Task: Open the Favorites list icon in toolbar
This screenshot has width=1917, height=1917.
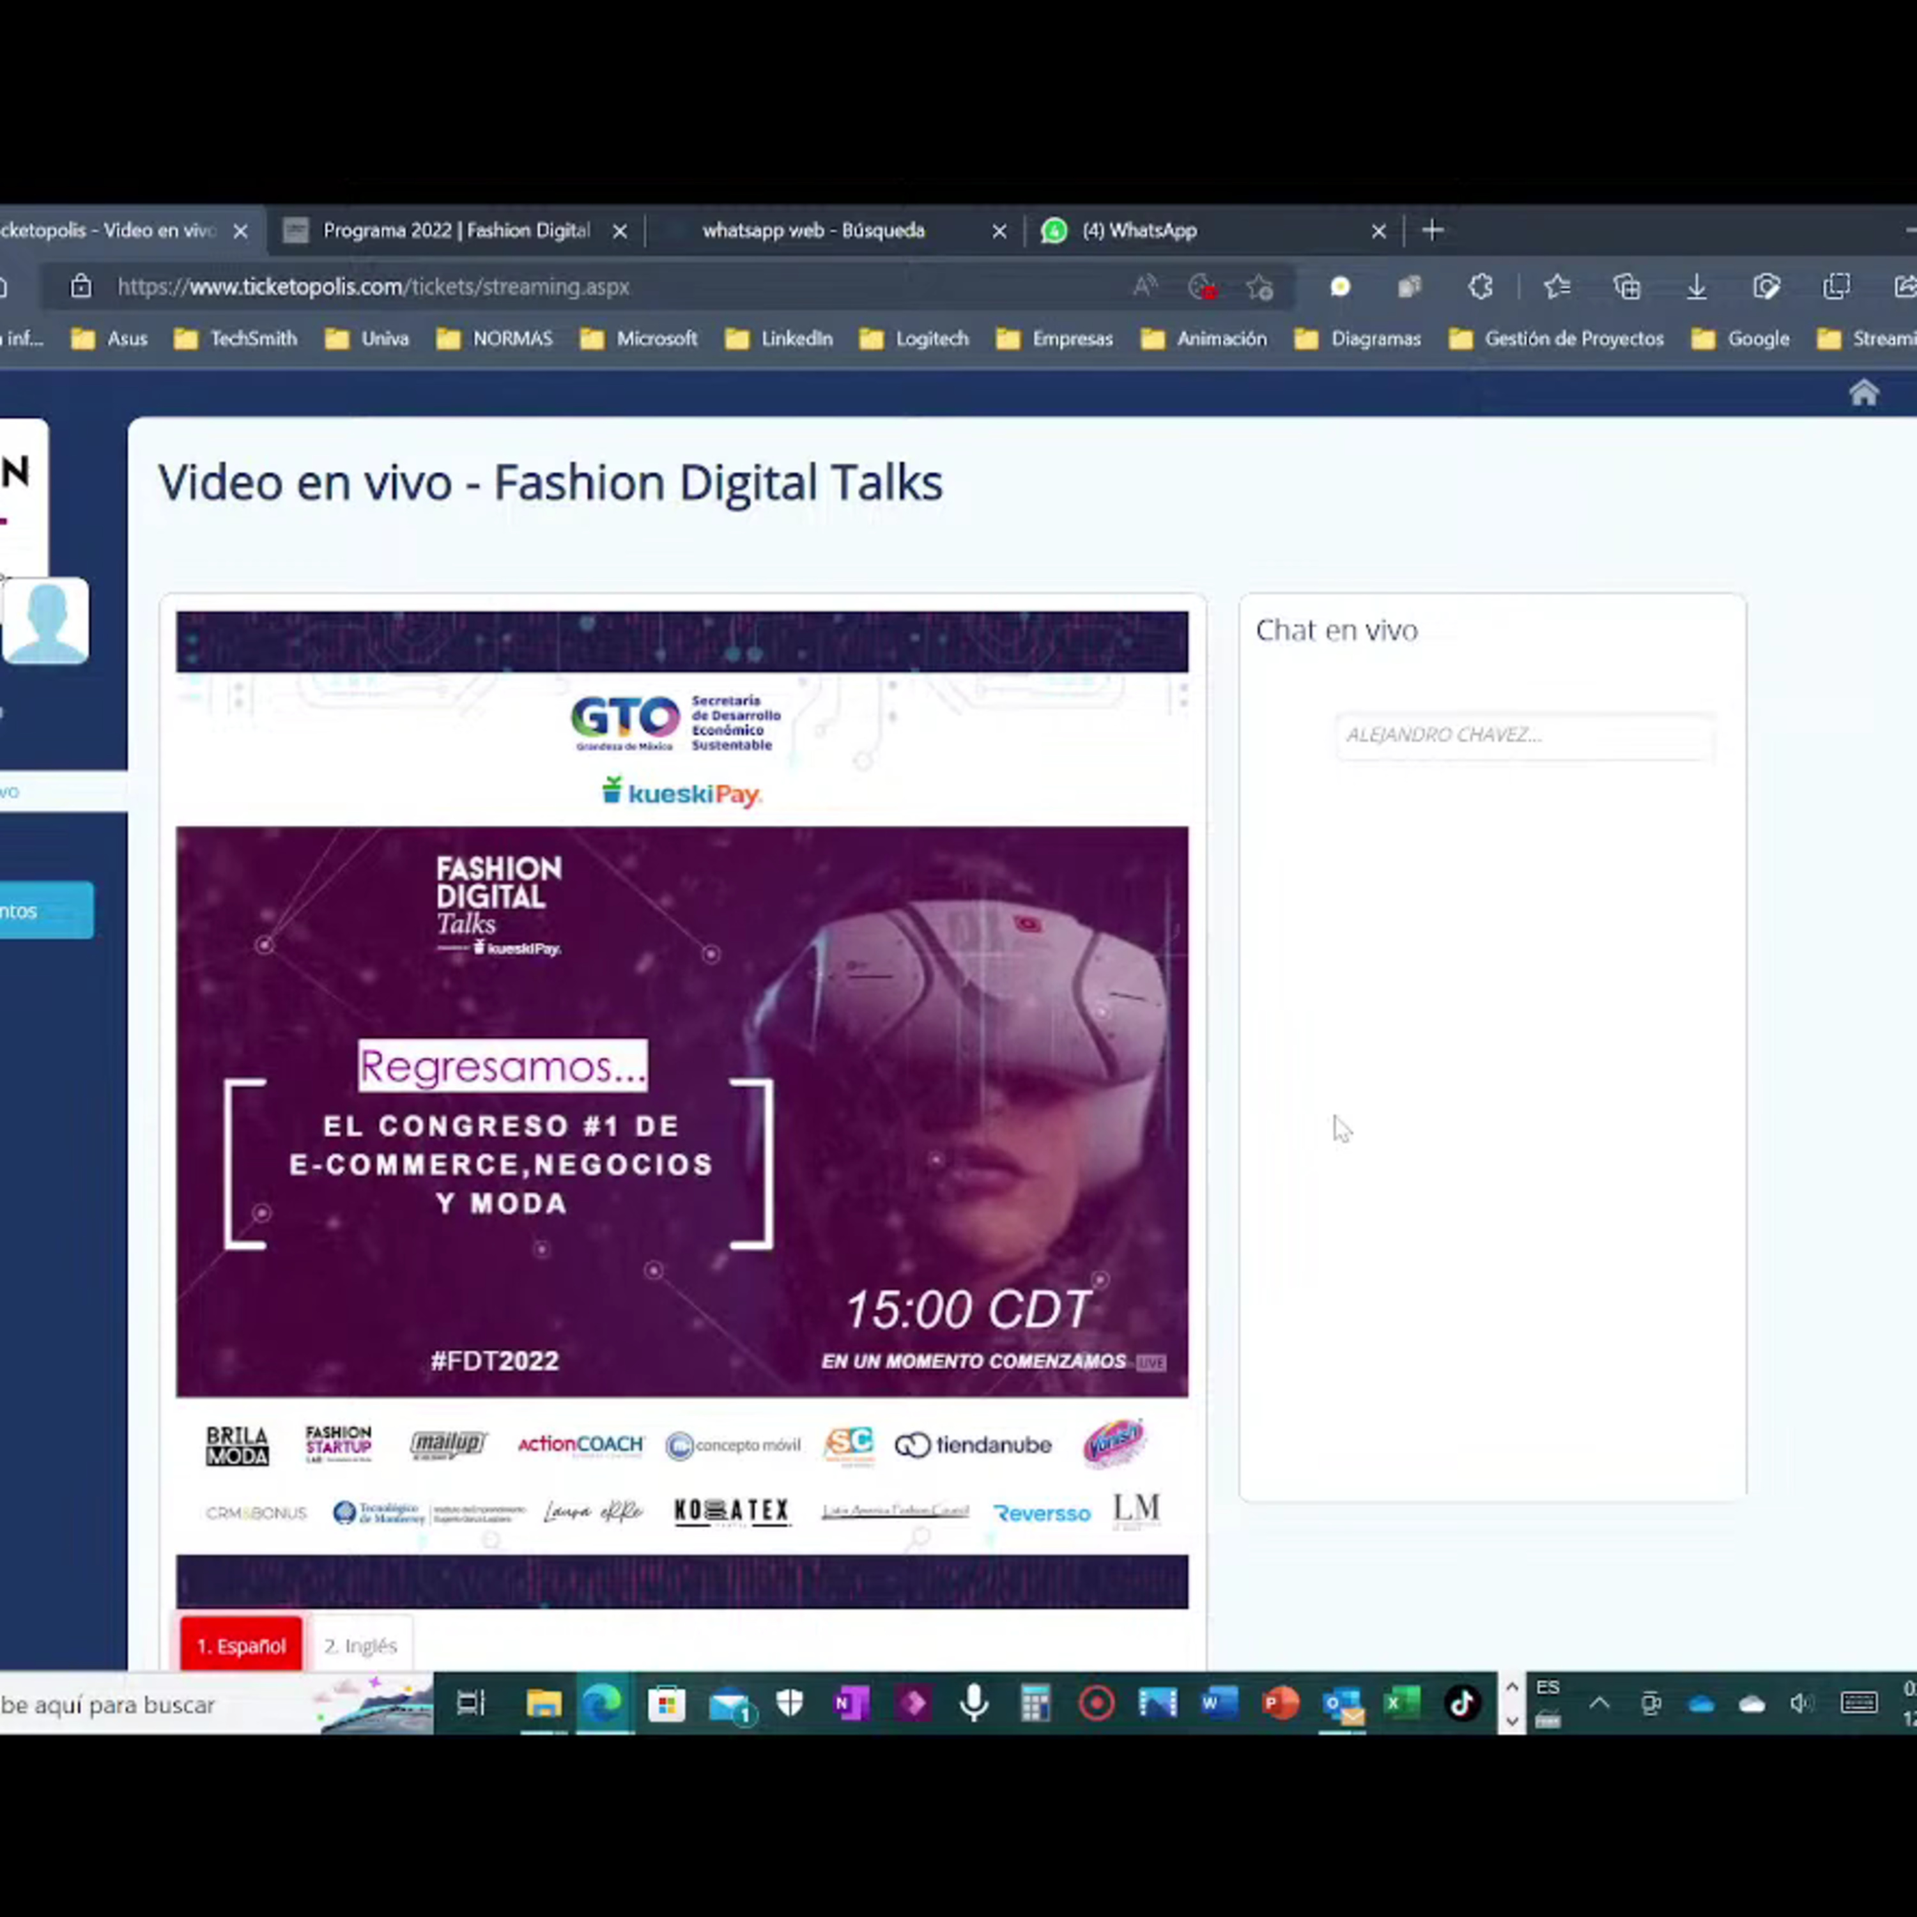Action: pyautogui.click(x=1557, y=287)
